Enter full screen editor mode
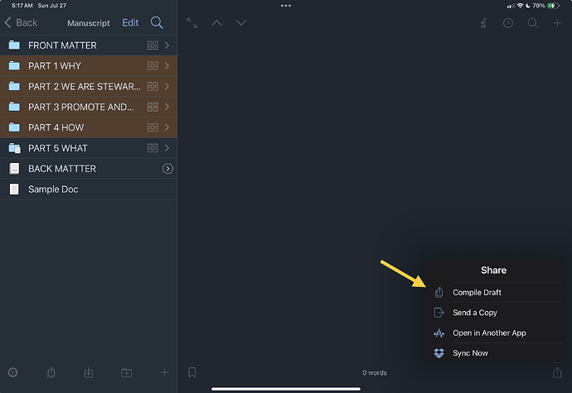 click(192, 23)
